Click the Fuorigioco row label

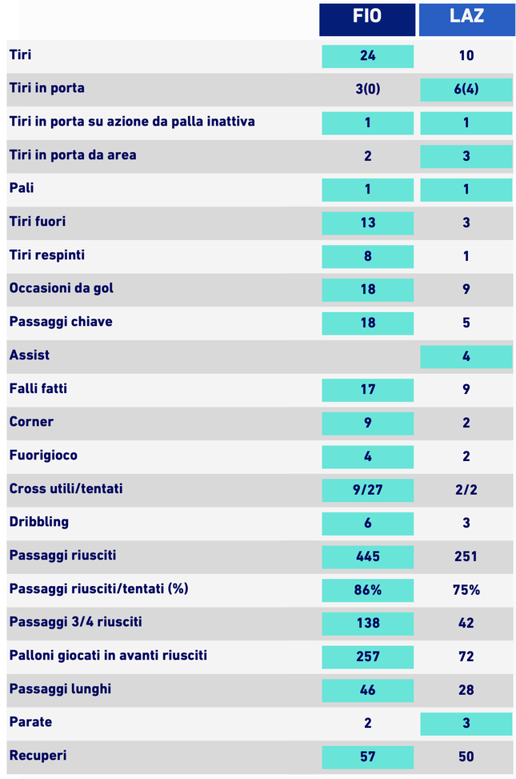tap(43, 455)
